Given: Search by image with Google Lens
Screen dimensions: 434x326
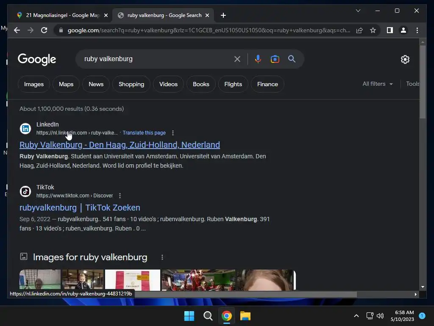Looking at the screenshot, I should pos(275,59).
